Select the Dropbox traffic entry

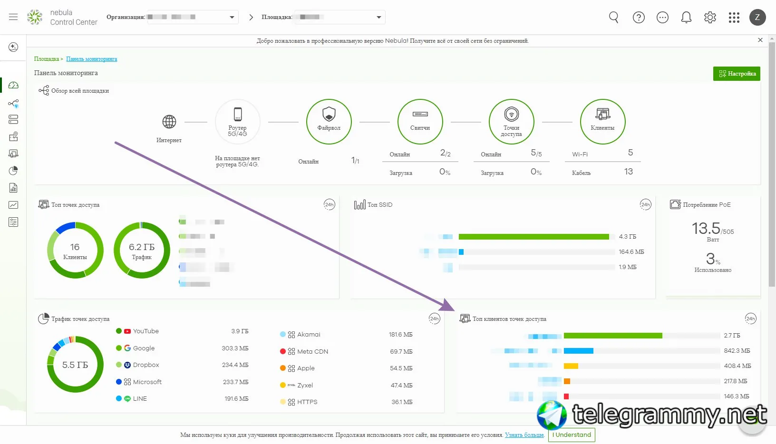point(182,365)
